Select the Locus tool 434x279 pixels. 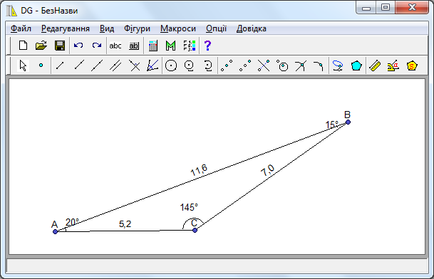[x=338, y=65]
